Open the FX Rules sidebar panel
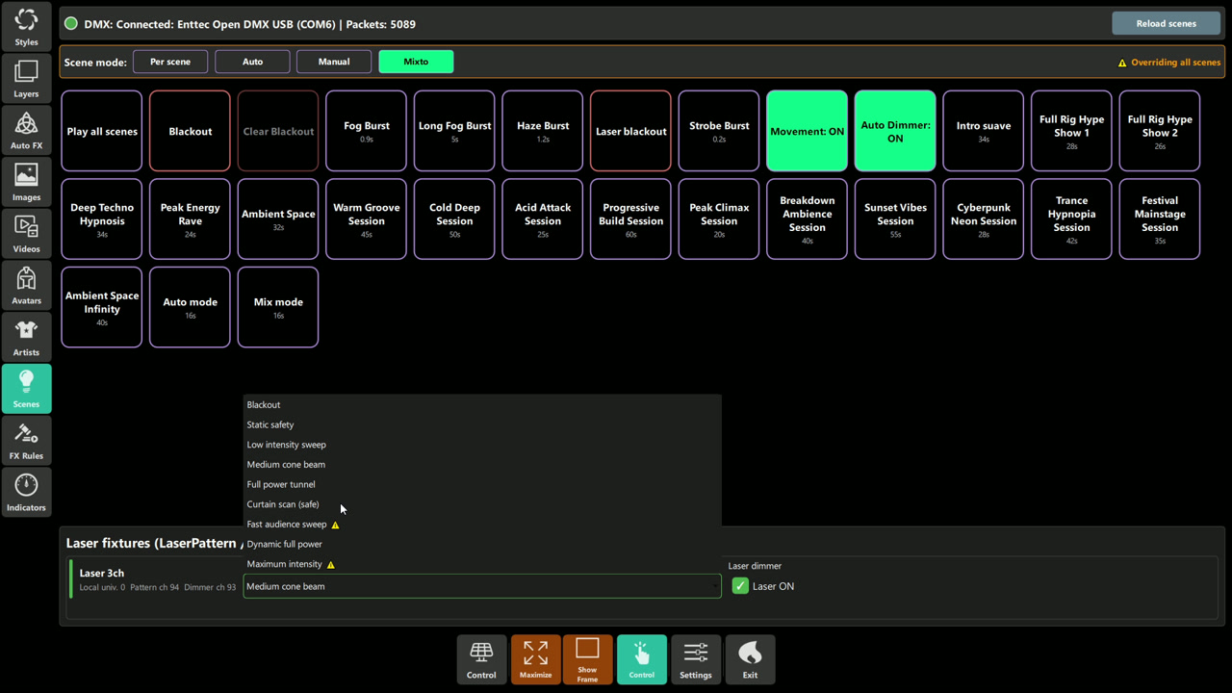The image size is (1232, 693). (x=26, y=441)
